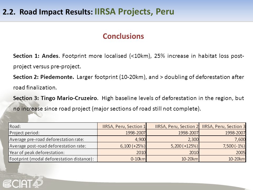Select 'IIRSA, Peru, Section 3' header cell

click(222, 126)
